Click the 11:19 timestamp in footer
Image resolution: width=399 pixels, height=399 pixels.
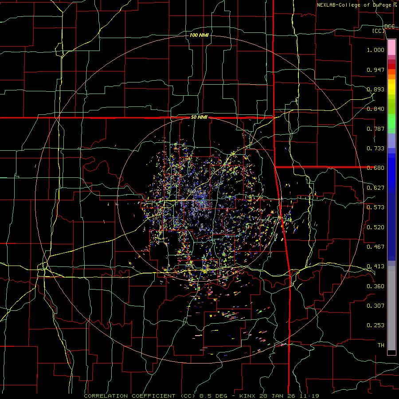click(x=309, y=396)
